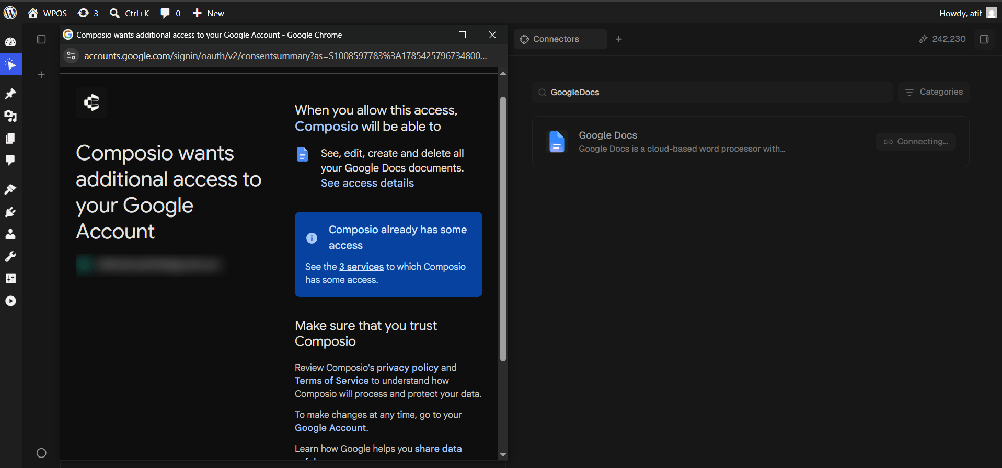Open Pages sidebar icon
Screen dimensions: 1002x468
coord(10,138)
